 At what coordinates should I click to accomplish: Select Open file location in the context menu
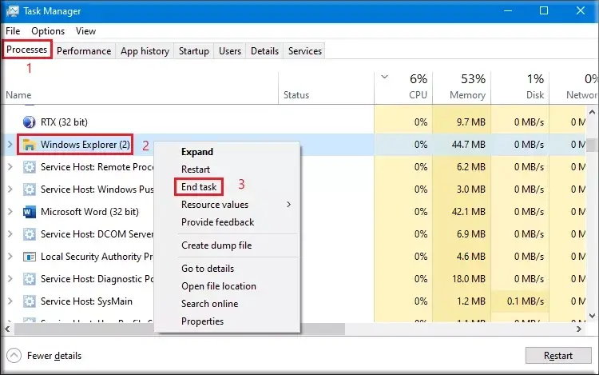point(219,286)
